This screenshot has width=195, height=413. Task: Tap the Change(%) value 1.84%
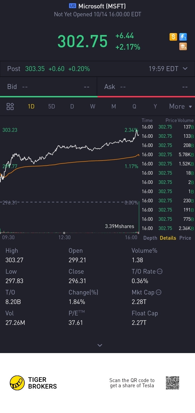click(77, 302)
